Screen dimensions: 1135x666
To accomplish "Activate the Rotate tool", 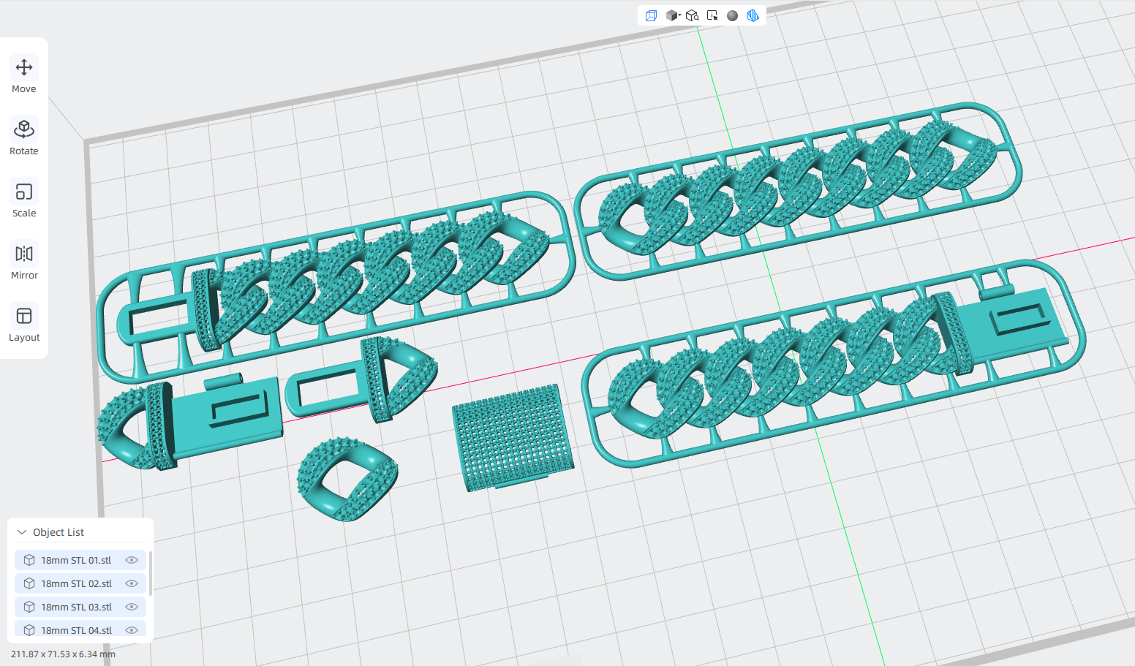I will 24,137.
